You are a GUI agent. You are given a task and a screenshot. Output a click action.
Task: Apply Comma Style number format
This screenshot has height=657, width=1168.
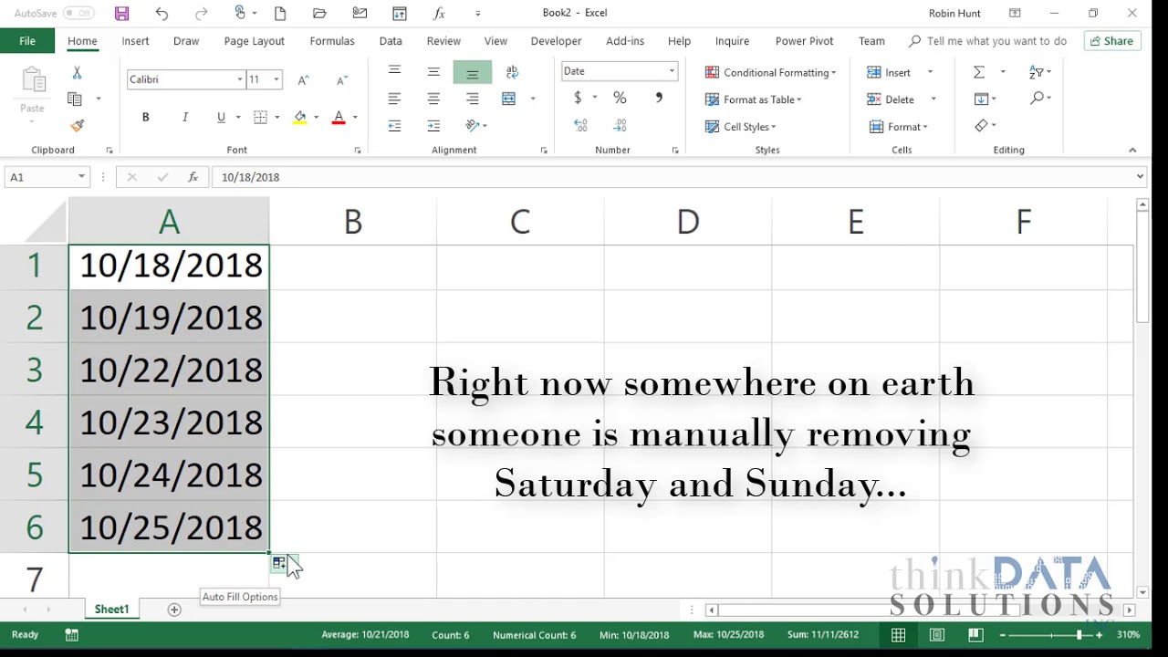click(x=659, y=98)
